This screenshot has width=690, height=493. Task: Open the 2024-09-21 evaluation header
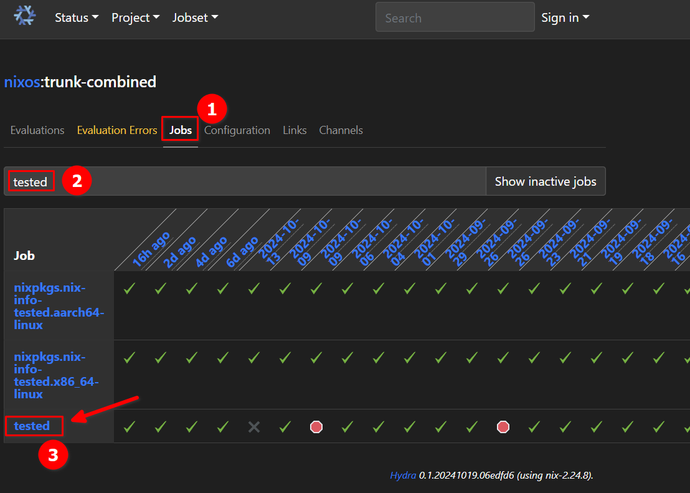click(x=590, y=242)
